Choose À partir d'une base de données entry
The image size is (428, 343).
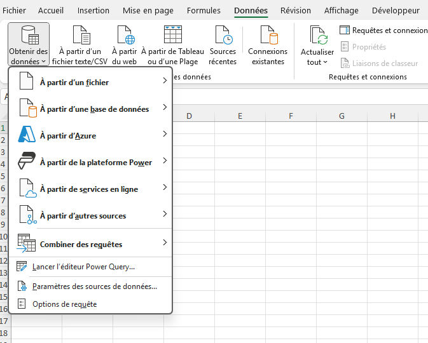tap(90, 108)
